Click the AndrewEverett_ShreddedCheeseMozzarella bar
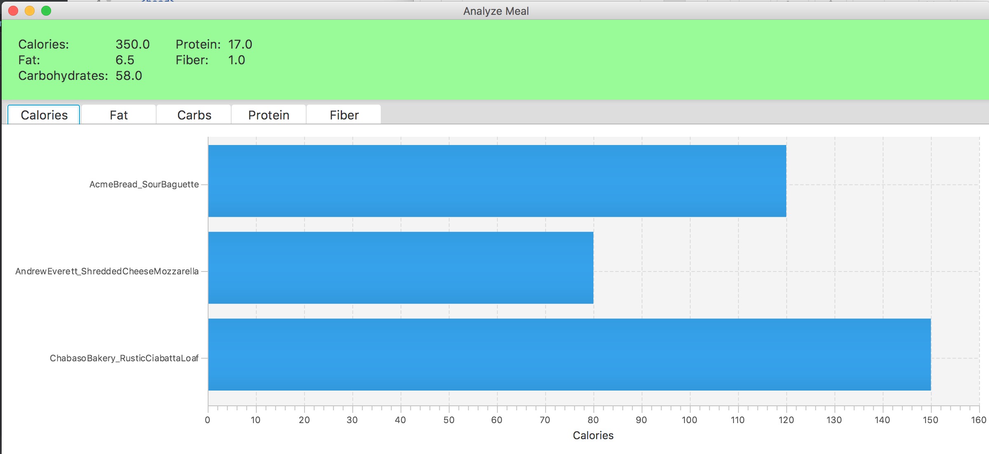 (401, 268)
